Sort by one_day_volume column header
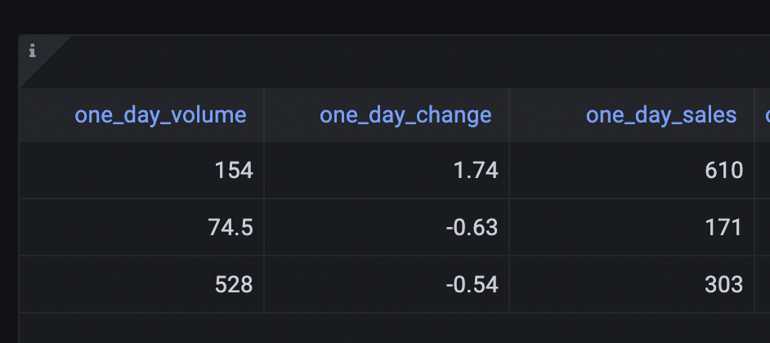 (160, 115)
